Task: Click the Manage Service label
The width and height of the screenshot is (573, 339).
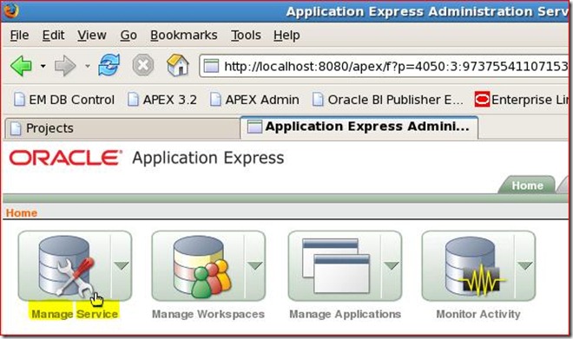Action: [75, 314]
